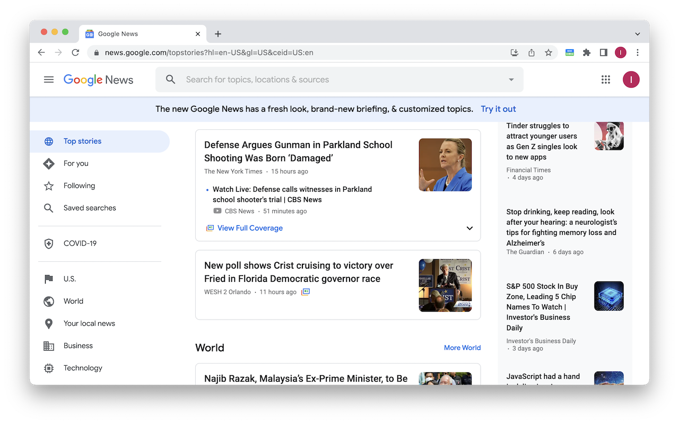Open the World section in sidebar
The image size is (679, 424).
pyautogui.click(x=100, y=301)
